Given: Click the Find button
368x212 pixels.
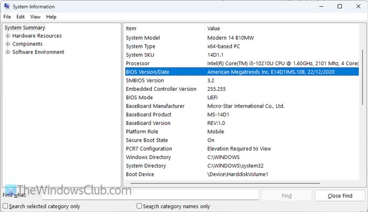Looking at the screenshot, I should point(287,196).
